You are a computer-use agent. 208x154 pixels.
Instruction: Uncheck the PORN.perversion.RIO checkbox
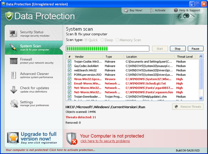coord(70,75)
